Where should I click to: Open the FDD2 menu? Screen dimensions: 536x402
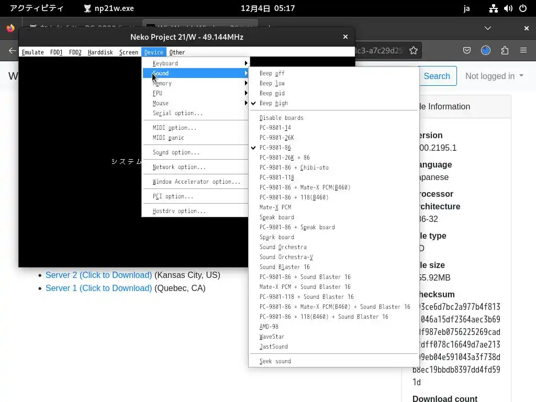pos(75,52)
